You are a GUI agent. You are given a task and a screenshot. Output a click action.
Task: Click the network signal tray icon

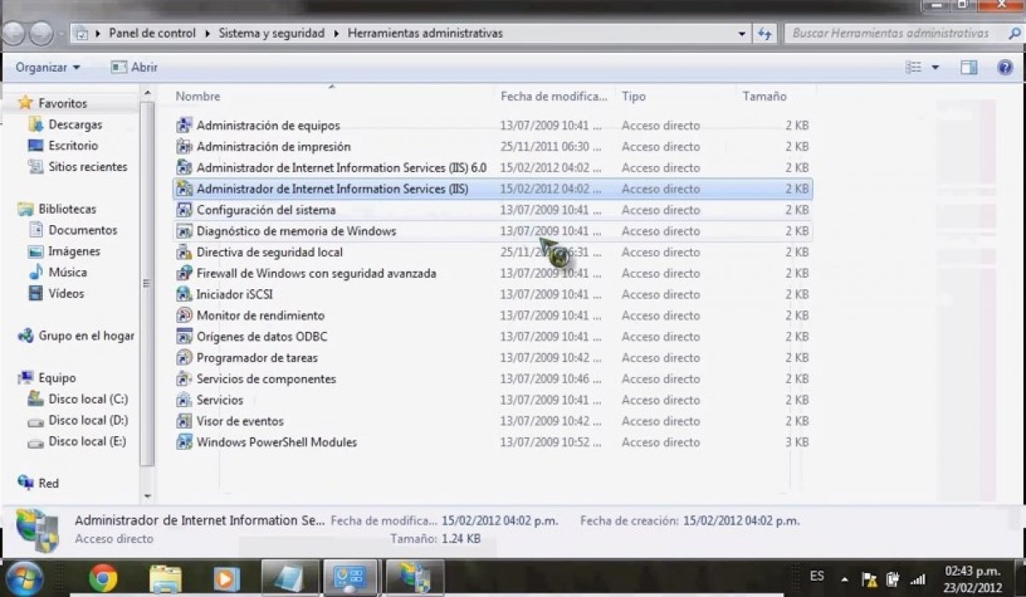(x=918, y=578)
